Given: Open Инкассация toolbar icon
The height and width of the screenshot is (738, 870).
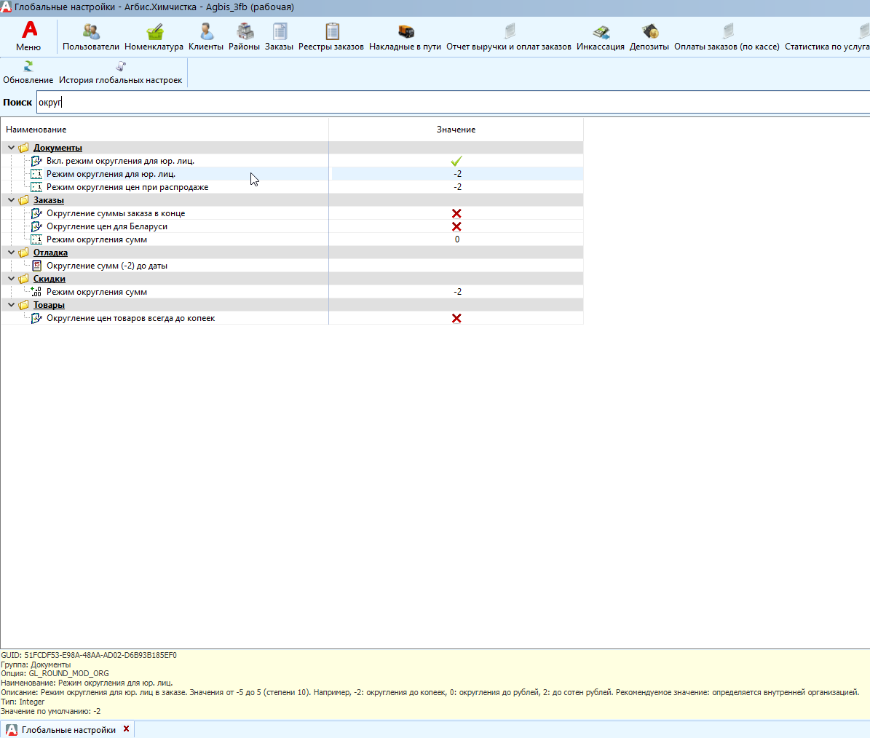Looking at the screenshot, I should 601,31.
